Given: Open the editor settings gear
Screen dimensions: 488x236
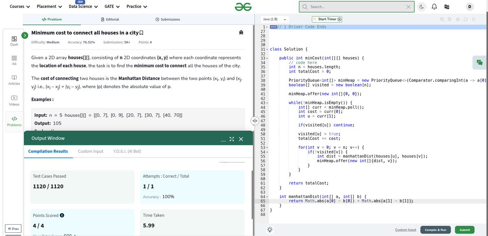Looking at the screenshot, I should click(x=457, y=19).
